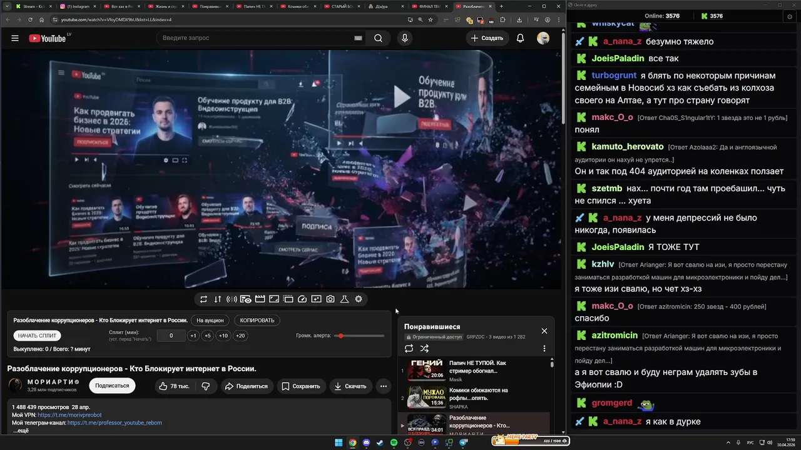The height and width of the screenshot is (450, 801).
Task: Switch to the Instagram browser tab
Action: pos(79,6)
